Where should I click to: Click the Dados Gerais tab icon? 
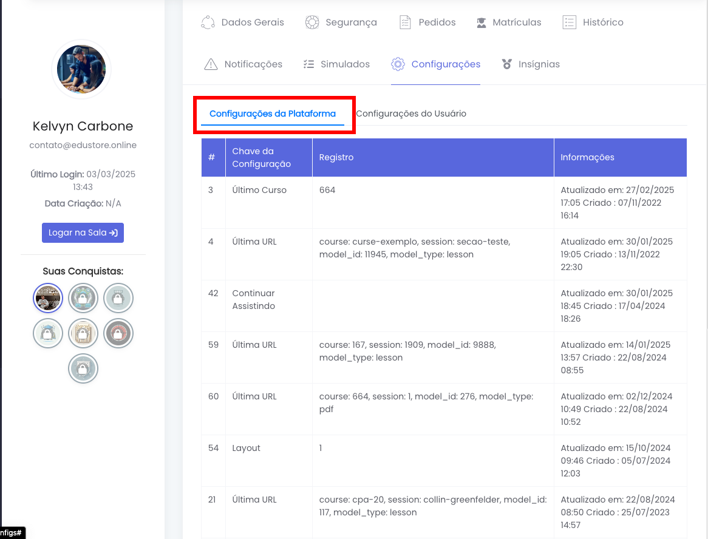click(208, 22)
